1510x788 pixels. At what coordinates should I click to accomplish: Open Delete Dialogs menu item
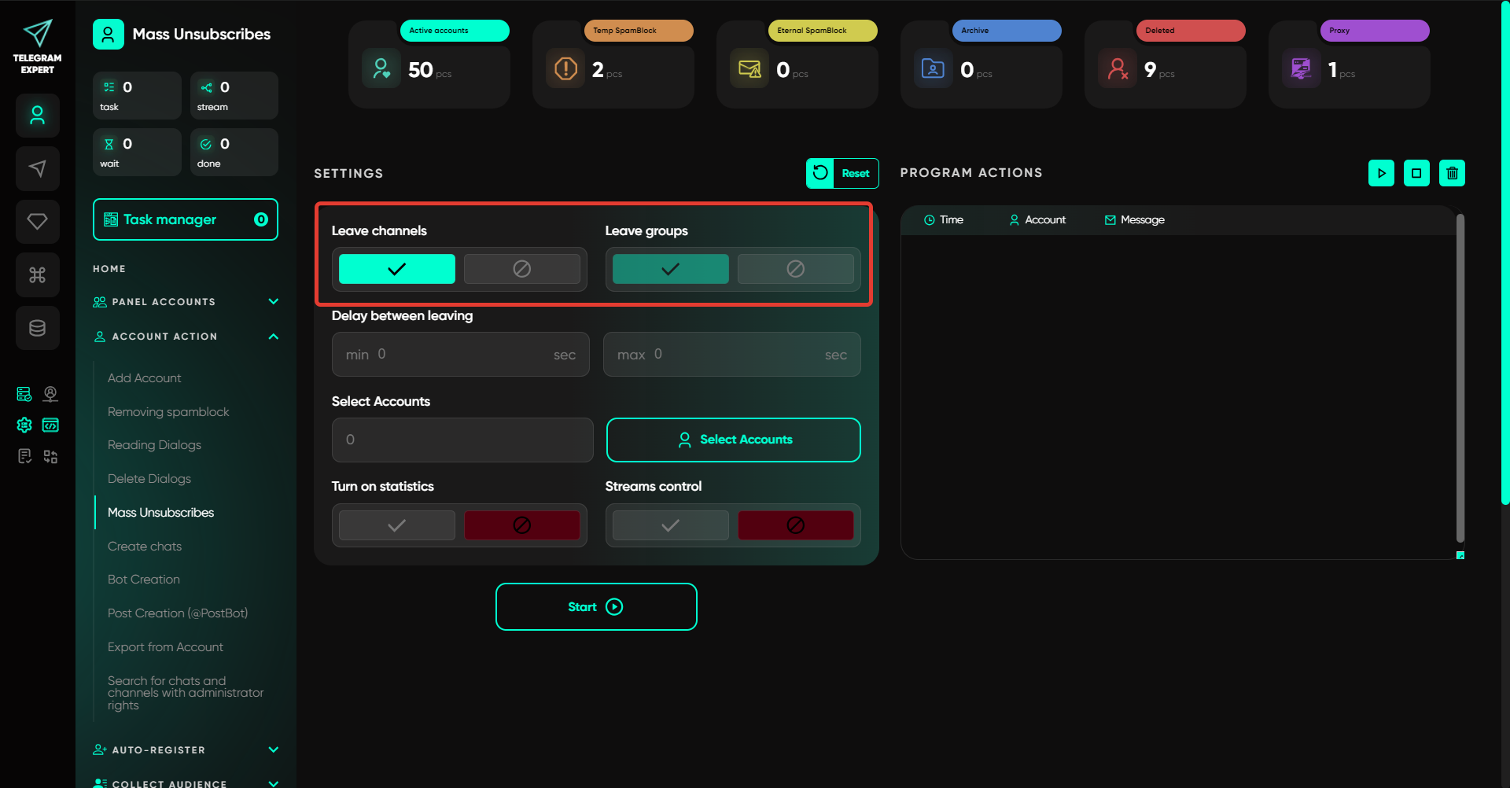click(x=149, y=479)
